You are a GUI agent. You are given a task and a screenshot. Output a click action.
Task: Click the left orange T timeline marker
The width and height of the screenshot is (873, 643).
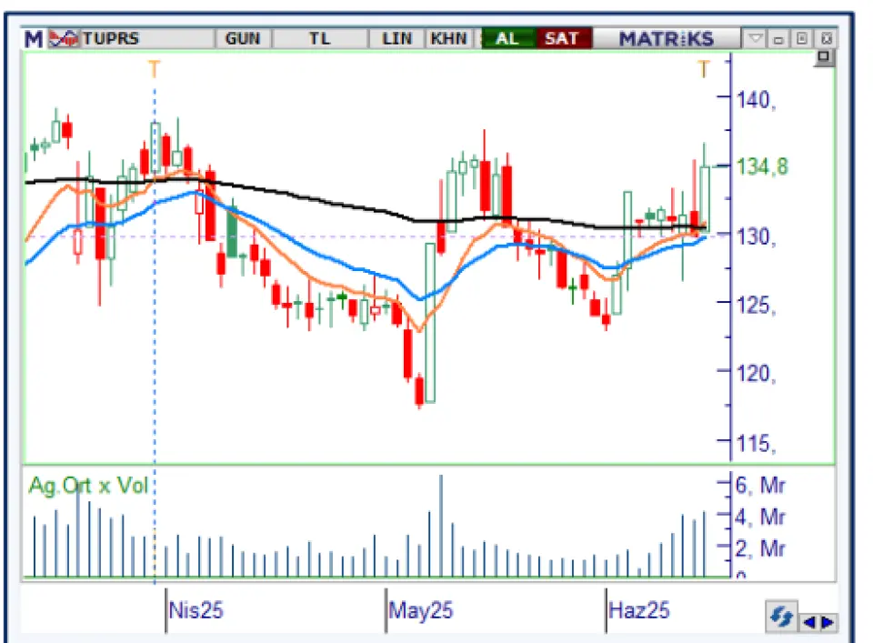point(154,68)
